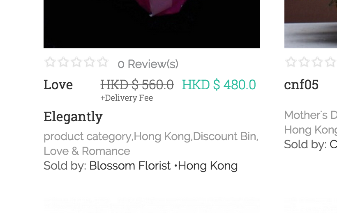Open the cnf05 product title
This screenshot has width=337, height=213.
(301, 85)
